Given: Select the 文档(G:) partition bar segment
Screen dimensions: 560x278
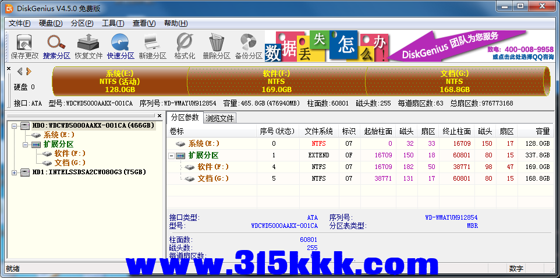Looking at the screenshot, I should pyautogui.click(x=454, y=82).
